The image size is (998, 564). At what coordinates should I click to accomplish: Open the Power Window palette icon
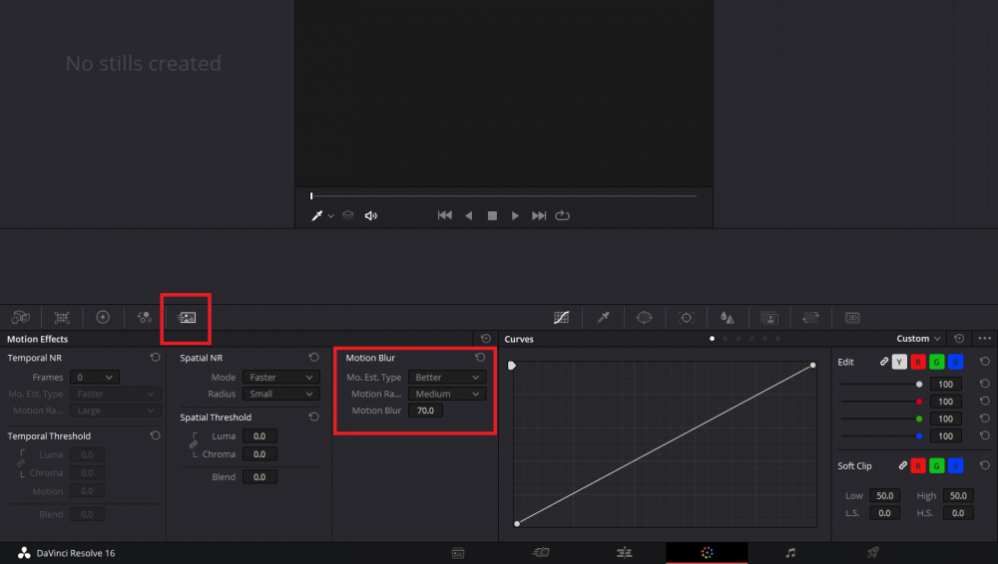pyautogui.click(x=645, y=317)
